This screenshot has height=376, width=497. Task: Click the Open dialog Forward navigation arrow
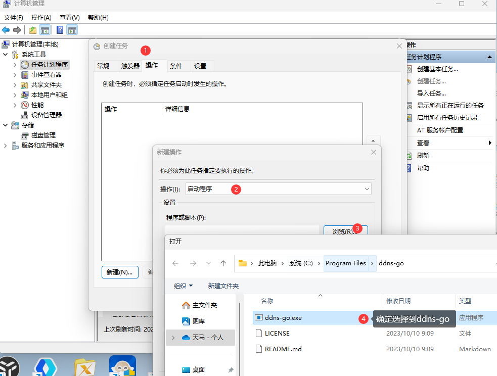tap(193, 263)
